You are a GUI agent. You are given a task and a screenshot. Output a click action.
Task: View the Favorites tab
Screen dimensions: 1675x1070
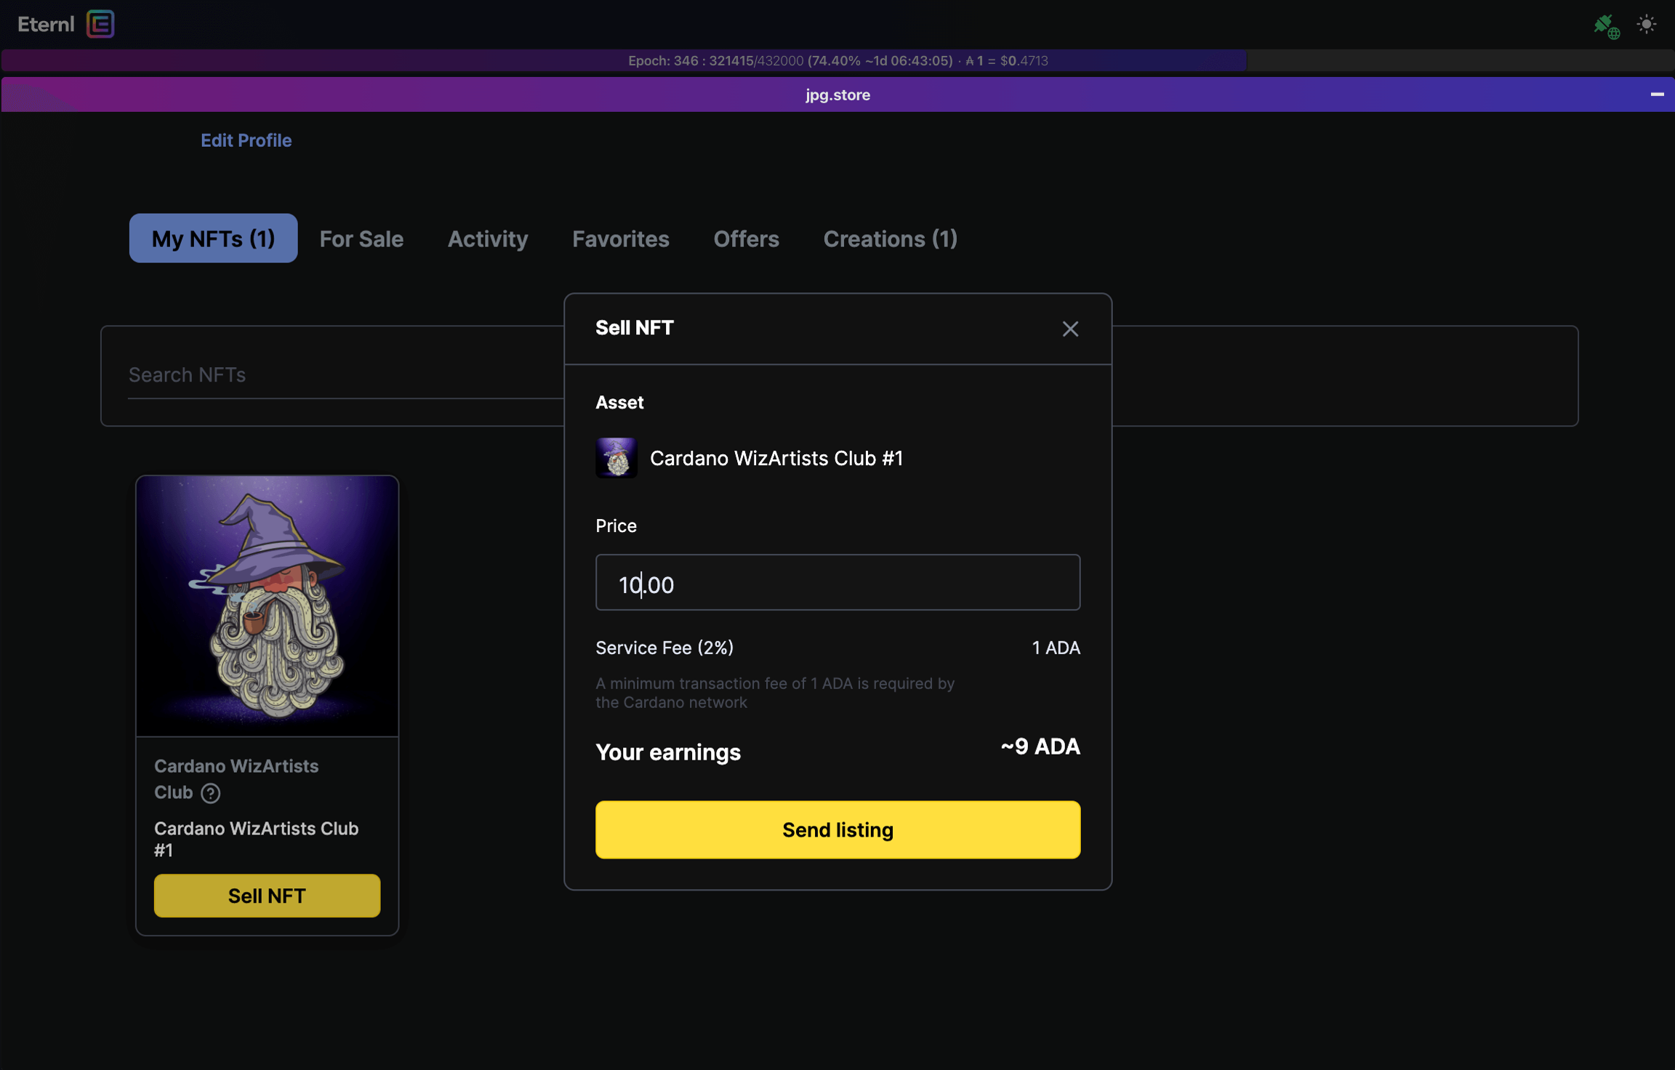620,238
